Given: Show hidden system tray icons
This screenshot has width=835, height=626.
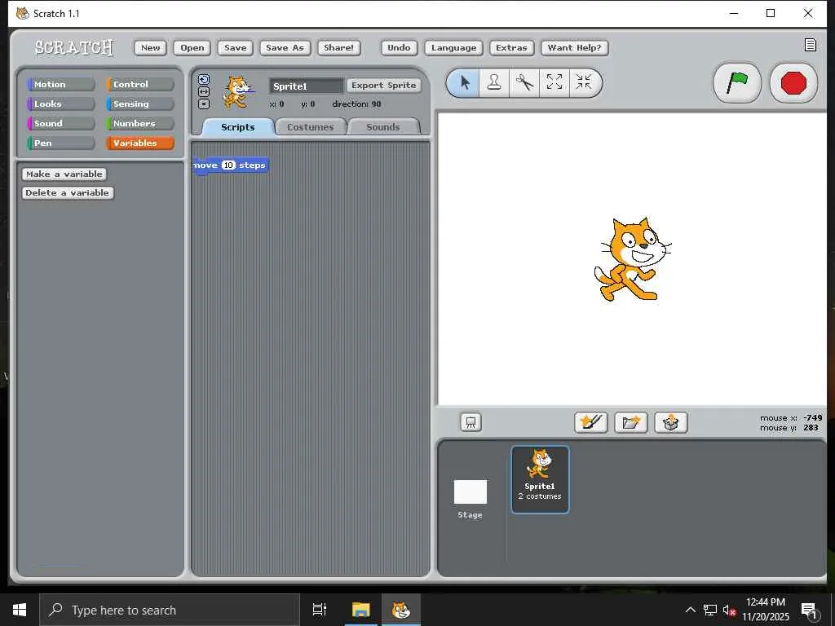Looking at the screenshot, I should coord(690,610).
